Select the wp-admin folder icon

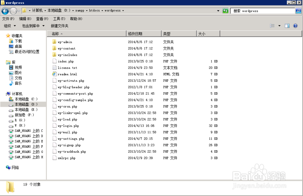click(54, 42)
